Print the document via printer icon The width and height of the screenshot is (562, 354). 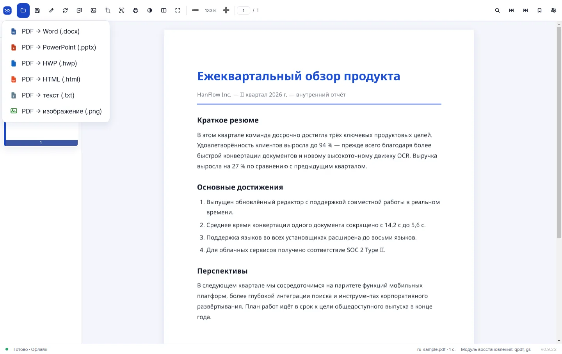tap(135, 11)
